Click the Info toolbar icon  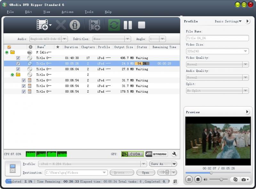click(75, 25)
